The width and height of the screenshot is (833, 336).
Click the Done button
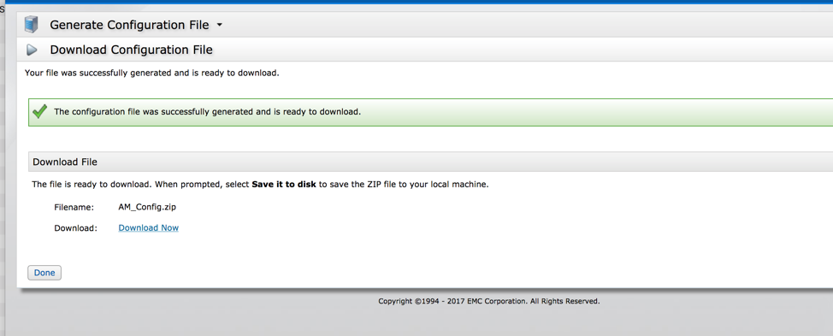pos(44,273)
